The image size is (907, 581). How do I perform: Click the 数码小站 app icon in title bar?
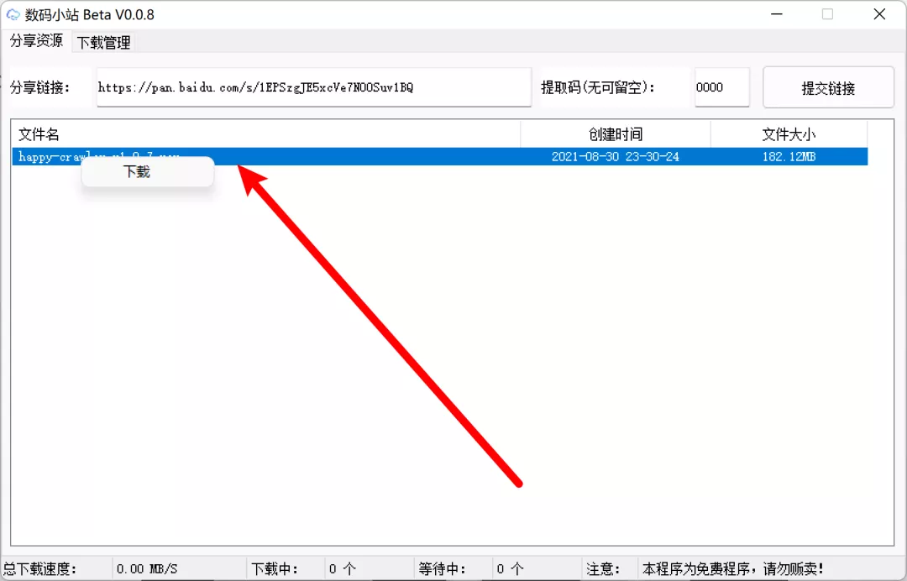point(13,14)
